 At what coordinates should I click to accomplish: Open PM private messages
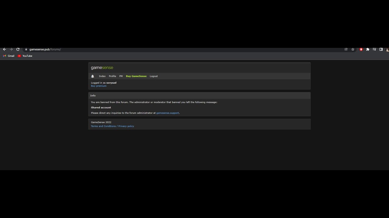(121, 76)
